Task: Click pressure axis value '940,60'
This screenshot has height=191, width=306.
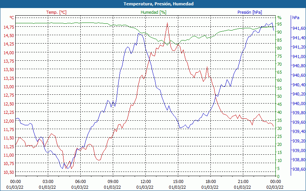Action: coord(299,75)
